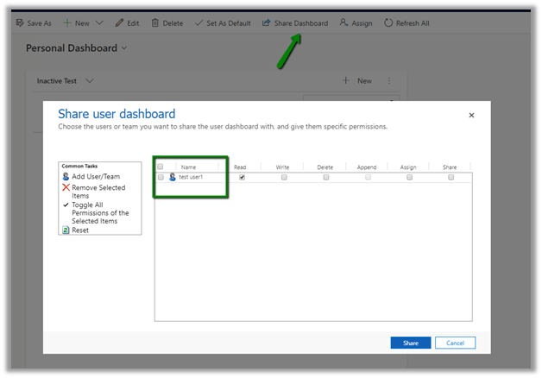Click the Assign person icon
This screenshot has height=378, width=542.
[x=344, y=23]
